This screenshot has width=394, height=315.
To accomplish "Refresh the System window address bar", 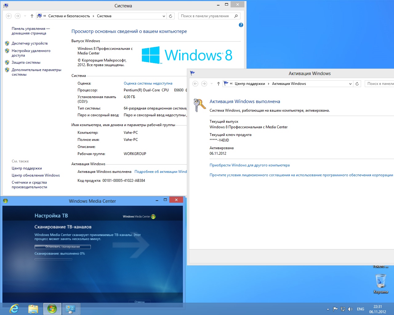I will coord(171,16).
